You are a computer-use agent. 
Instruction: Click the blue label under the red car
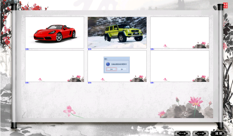(x=27, y=49)
